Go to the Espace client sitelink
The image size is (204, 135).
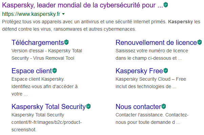click(32, 71)
